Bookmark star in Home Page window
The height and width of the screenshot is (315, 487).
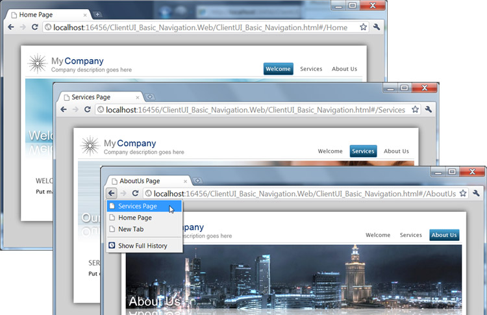pyautogui.click(x=363, y=27)
